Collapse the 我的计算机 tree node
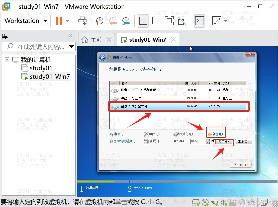The image size is (278, 207). click(x=7, y=60)
